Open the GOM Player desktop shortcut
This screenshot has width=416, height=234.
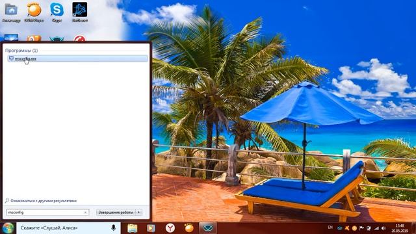pyautogui.click(x=34, y=12)
